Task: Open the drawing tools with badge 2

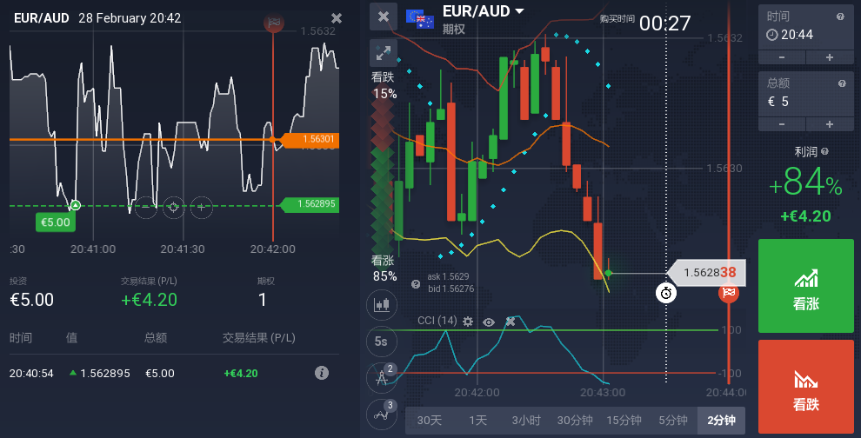Action: 382,378
